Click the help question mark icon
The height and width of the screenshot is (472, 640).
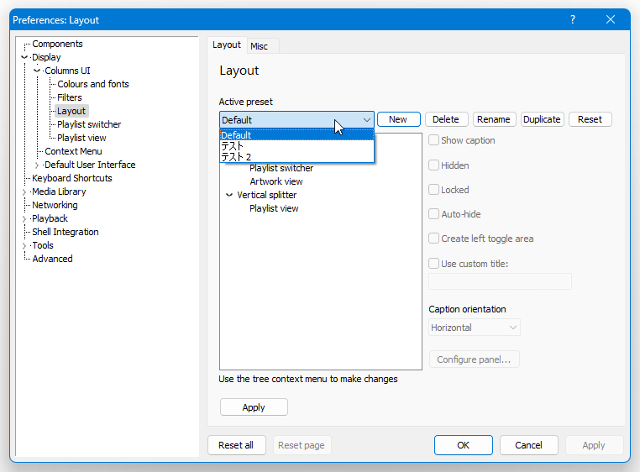pos(573,19)
